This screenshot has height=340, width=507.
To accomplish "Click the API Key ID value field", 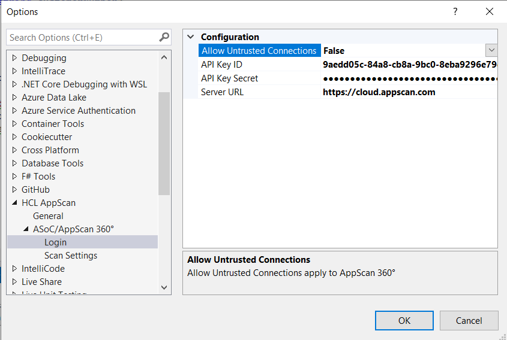I will coord(409,64).
